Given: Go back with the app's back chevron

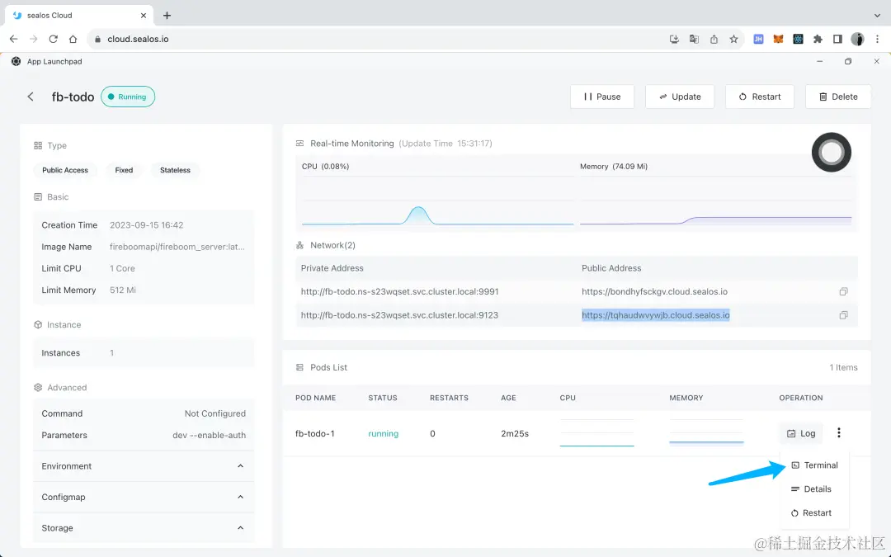Looking at the screenshot, I should pyautogui.click(x=31, y=97).
